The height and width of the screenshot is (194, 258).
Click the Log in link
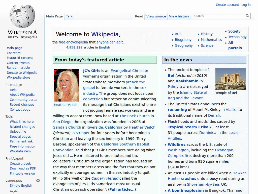click(x=246, y=5)
